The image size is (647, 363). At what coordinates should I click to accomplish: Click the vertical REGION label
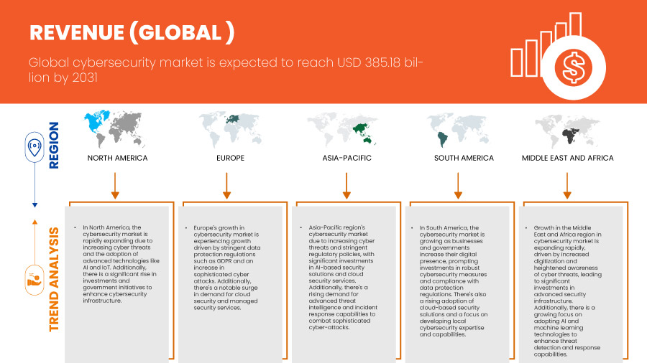pyautogui.click(x=55, y=146)
